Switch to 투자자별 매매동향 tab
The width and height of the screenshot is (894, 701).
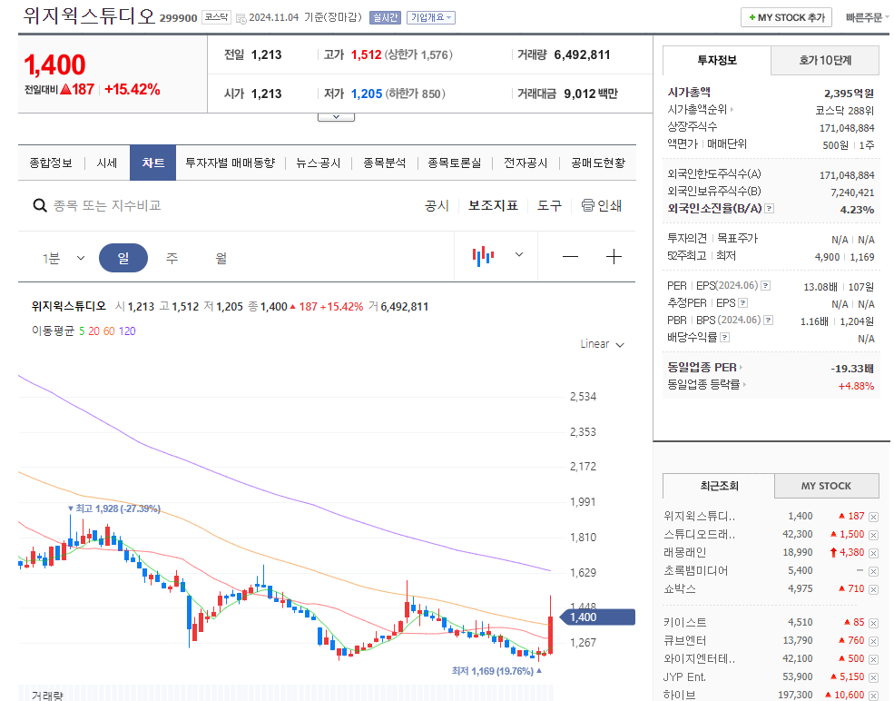[x=231, y=163]
